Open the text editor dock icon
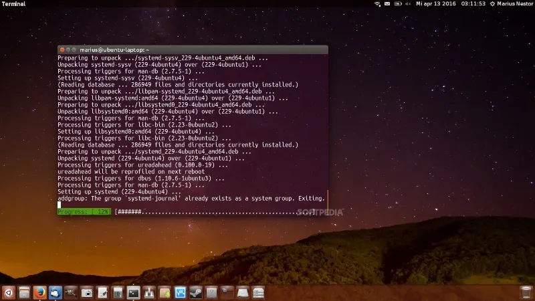 coord(102,292)
